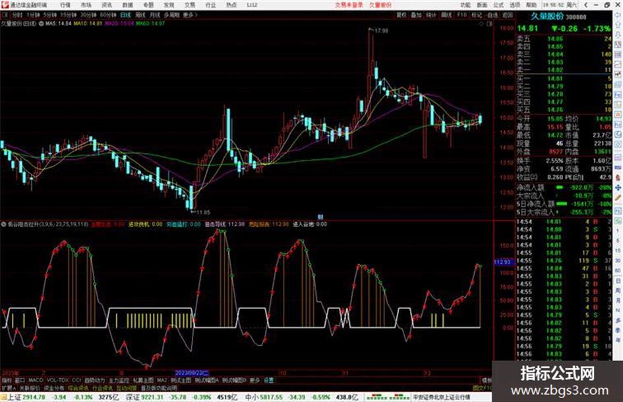This screenshot has height=402, width=623.
Task: Select the CCI indicator tab
Action: coord(76,380)
